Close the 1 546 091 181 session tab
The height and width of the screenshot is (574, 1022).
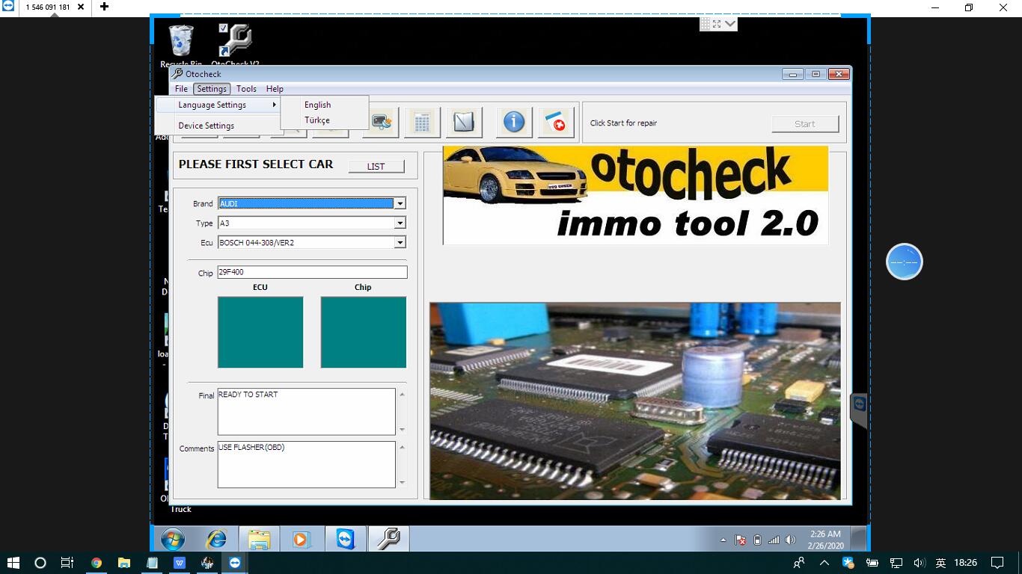[x=81, y=7]
